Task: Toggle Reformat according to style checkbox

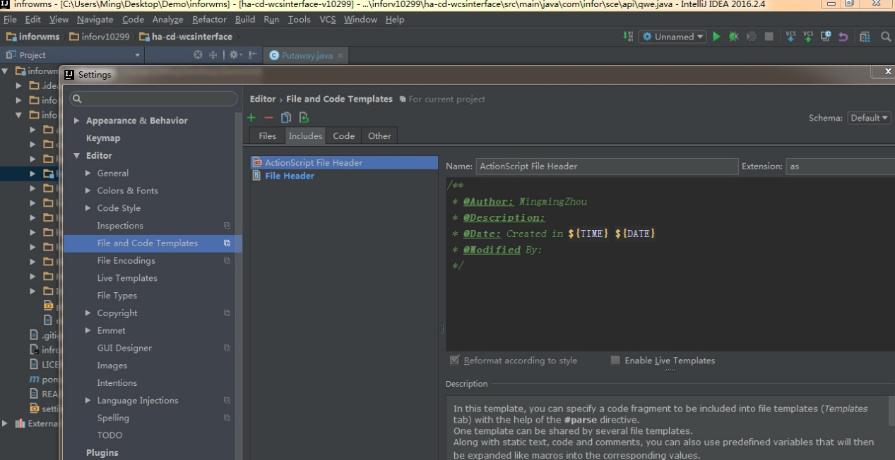Action: [454, 361]
